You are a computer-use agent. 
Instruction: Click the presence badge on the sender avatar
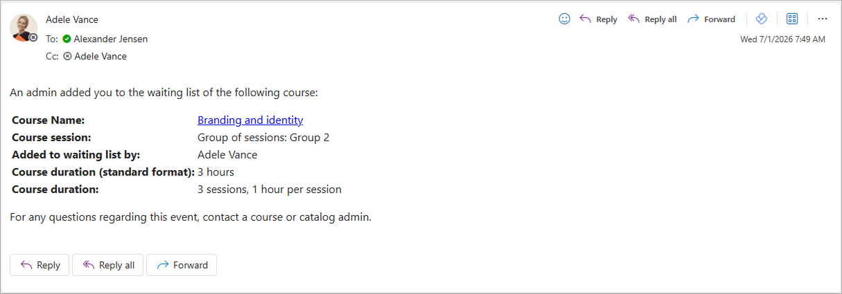33,37
